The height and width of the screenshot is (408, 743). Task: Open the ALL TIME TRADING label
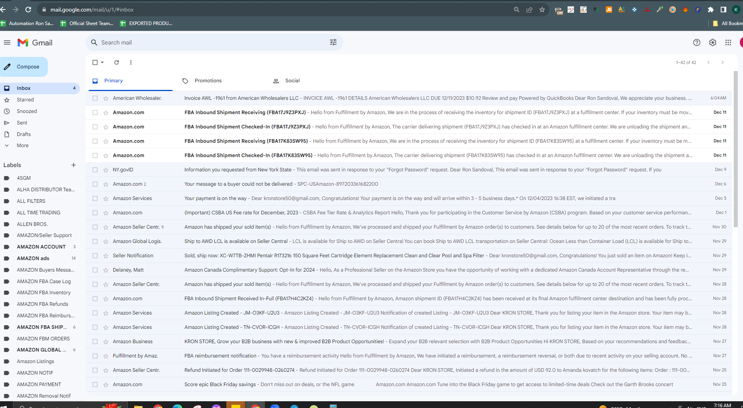[38, 213]
